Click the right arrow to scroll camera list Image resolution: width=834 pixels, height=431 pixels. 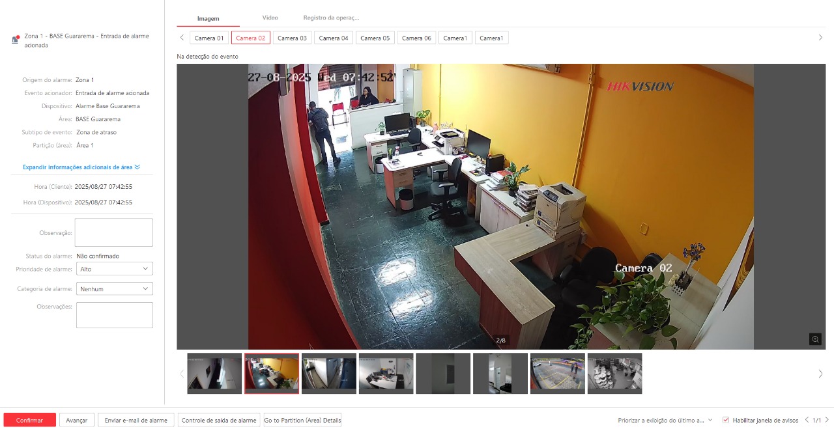pos(819,37)
